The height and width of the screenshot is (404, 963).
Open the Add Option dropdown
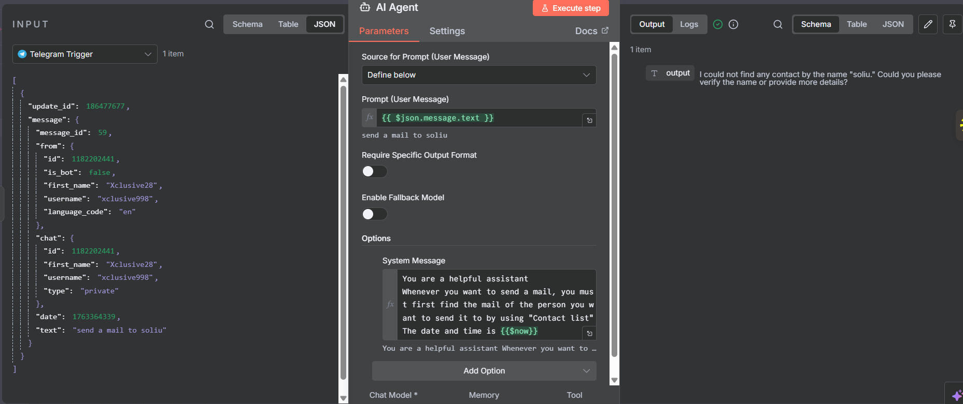pos(484,371)
